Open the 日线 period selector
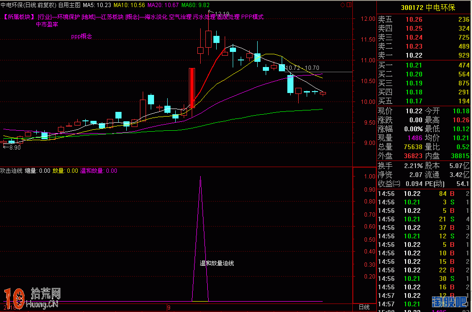Image resolution: width=472 pixels, height=312 pixels. [364, 307]
